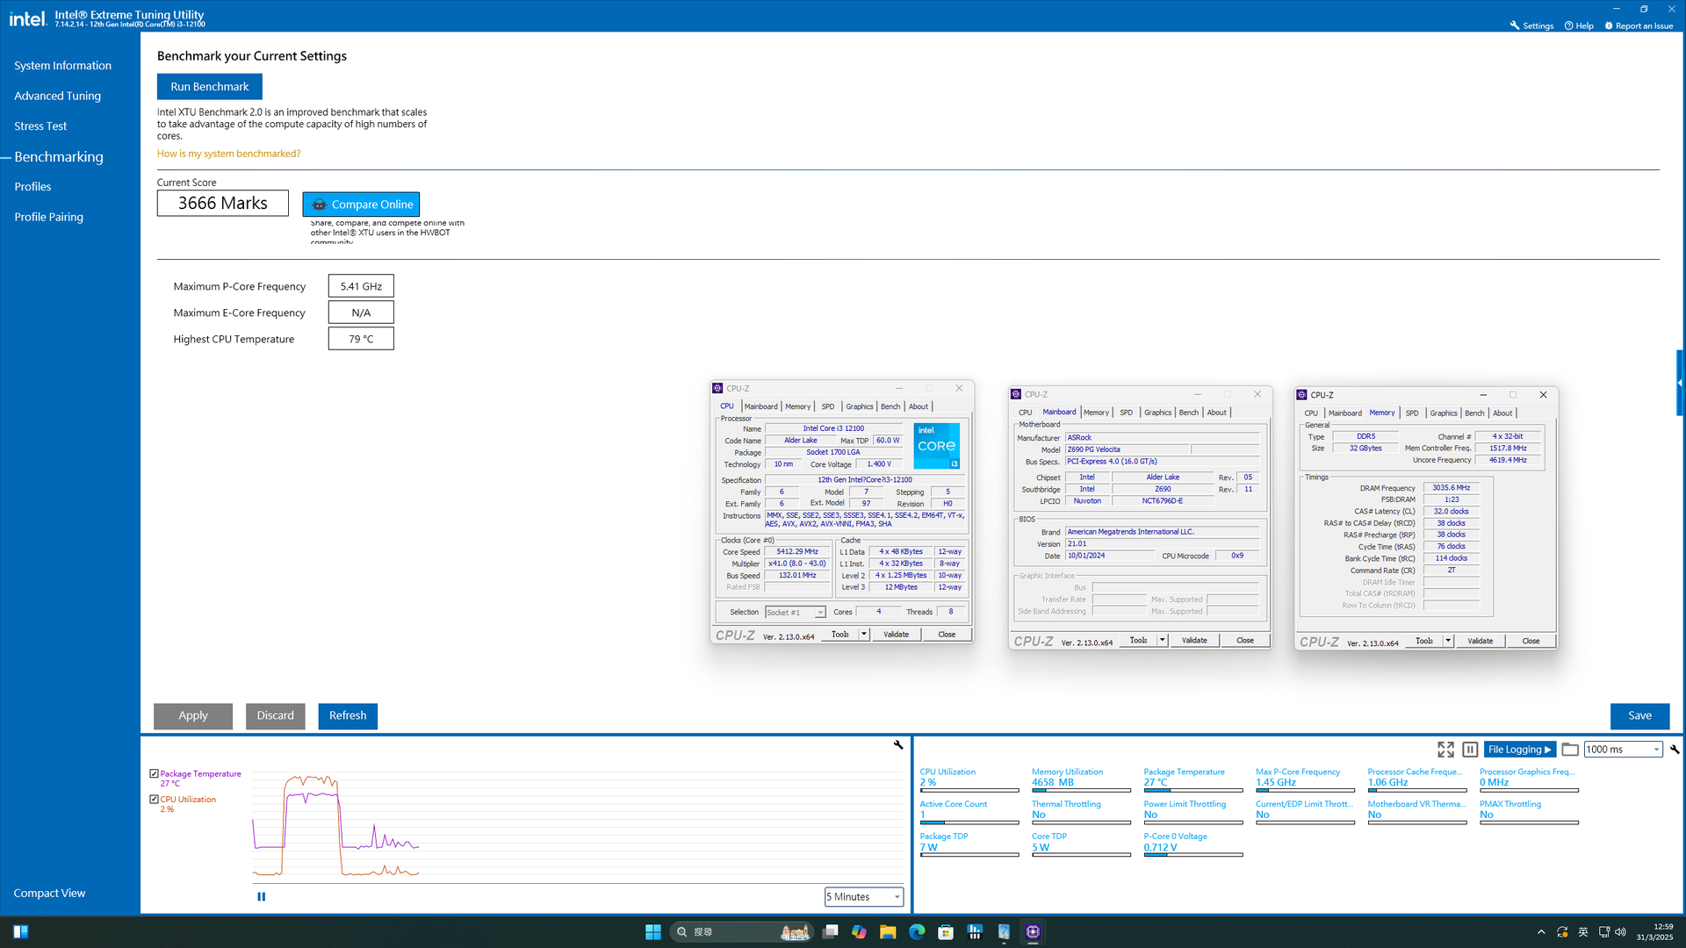The image size is (1686, 948).
Task: Click taskbar search box
Action: click(x=742, y=932)
